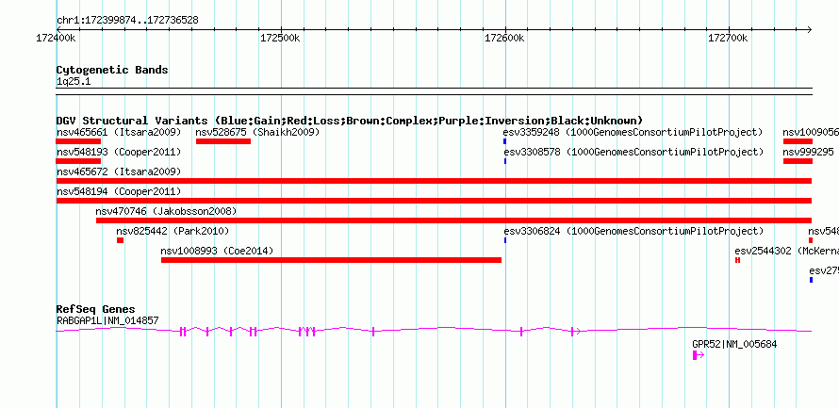This screenshot has width=839, height=408.
Task: Click the Cytogenetic Bands track title
Action: click(112, 70)
